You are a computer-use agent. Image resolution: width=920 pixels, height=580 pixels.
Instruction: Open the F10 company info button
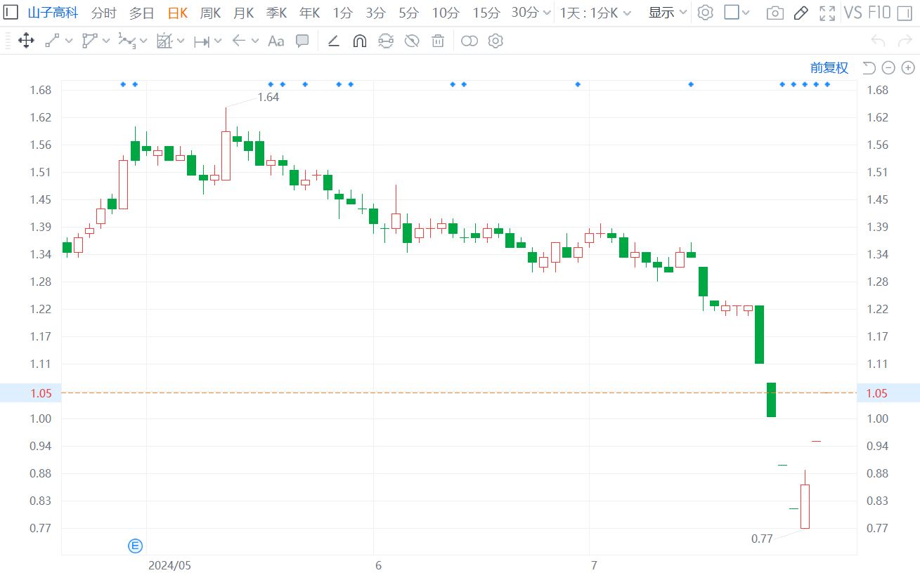[x=879, y=13]
